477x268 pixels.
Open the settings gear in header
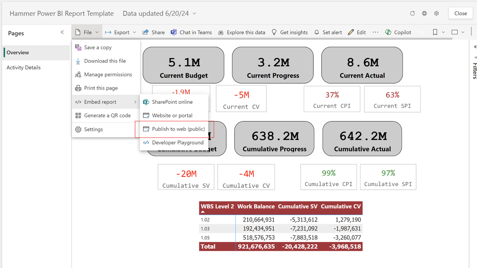point(436,13)
